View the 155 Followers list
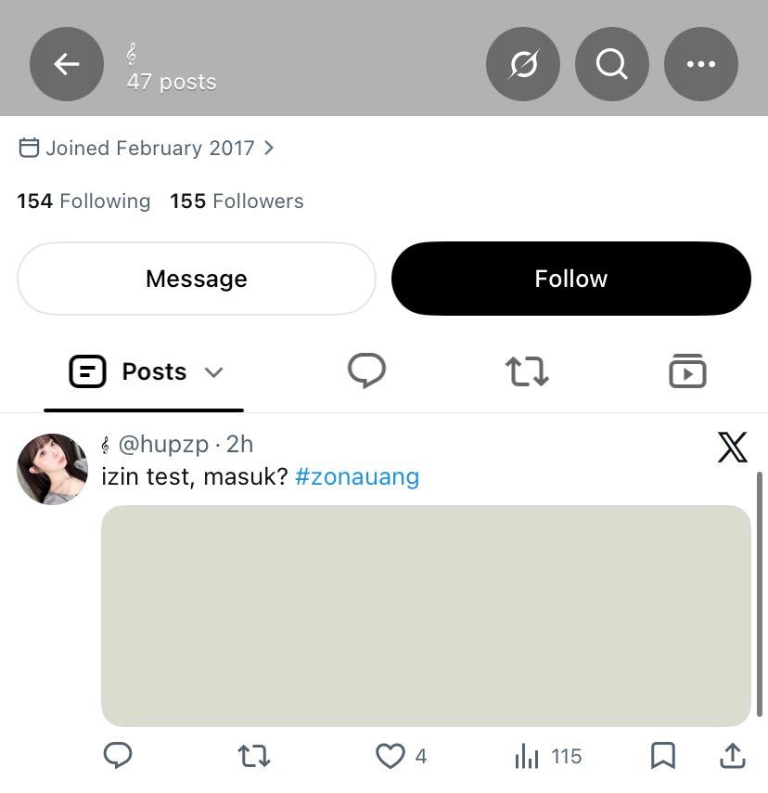The image size is (768, 793). [x=237, y=201]
